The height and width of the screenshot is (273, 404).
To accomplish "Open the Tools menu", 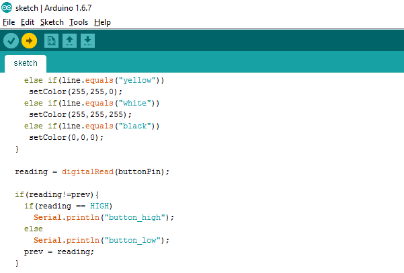I will [79, 22].
